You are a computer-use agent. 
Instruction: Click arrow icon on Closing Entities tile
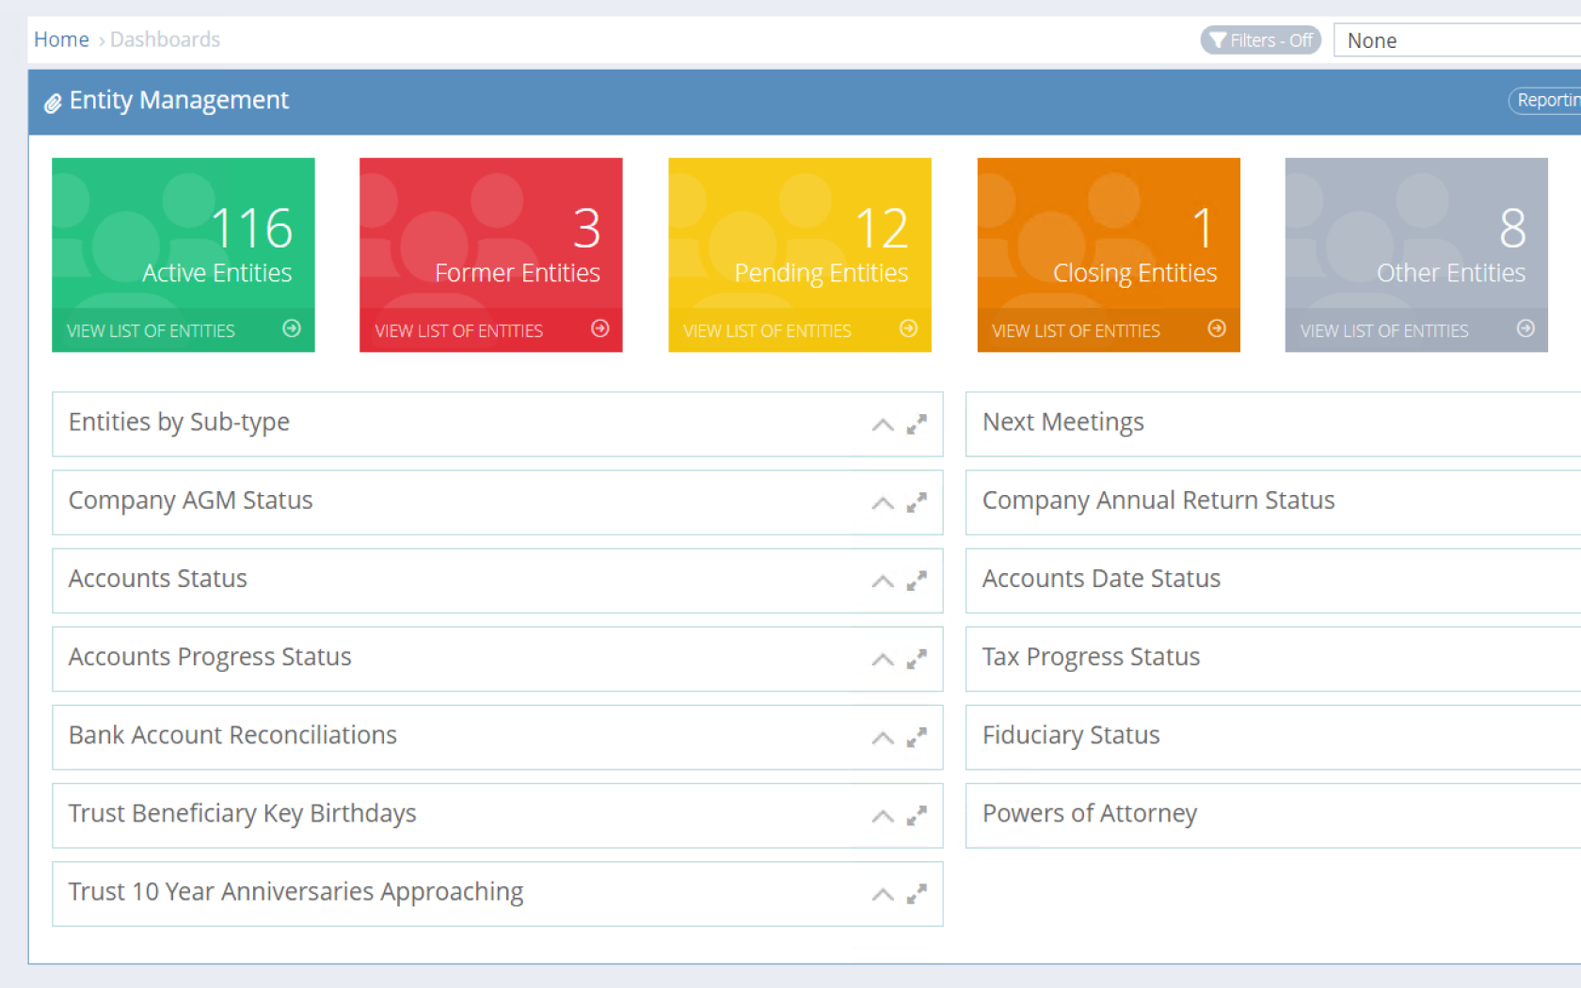pos(1217,328)
